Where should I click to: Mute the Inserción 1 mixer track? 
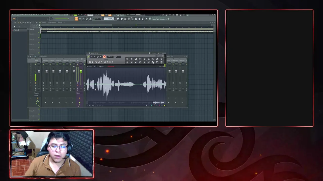pyautogui.click(x=43, y=64)
